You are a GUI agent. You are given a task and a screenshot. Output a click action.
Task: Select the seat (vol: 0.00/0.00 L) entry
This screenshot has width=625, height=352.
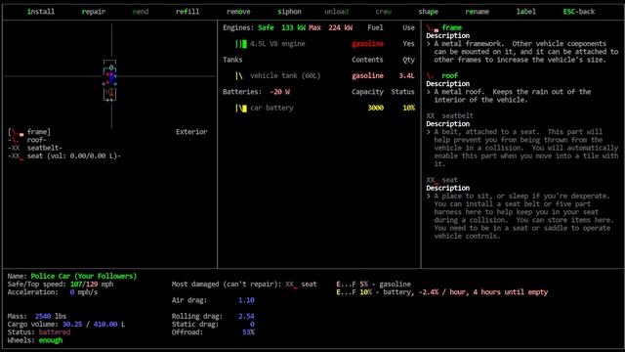(x=64, y=155)
